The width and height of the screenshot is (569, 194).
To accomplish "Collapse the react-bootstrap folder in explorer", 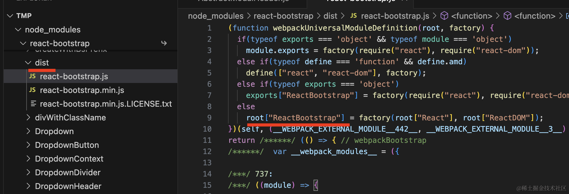I will coord(23,43).
